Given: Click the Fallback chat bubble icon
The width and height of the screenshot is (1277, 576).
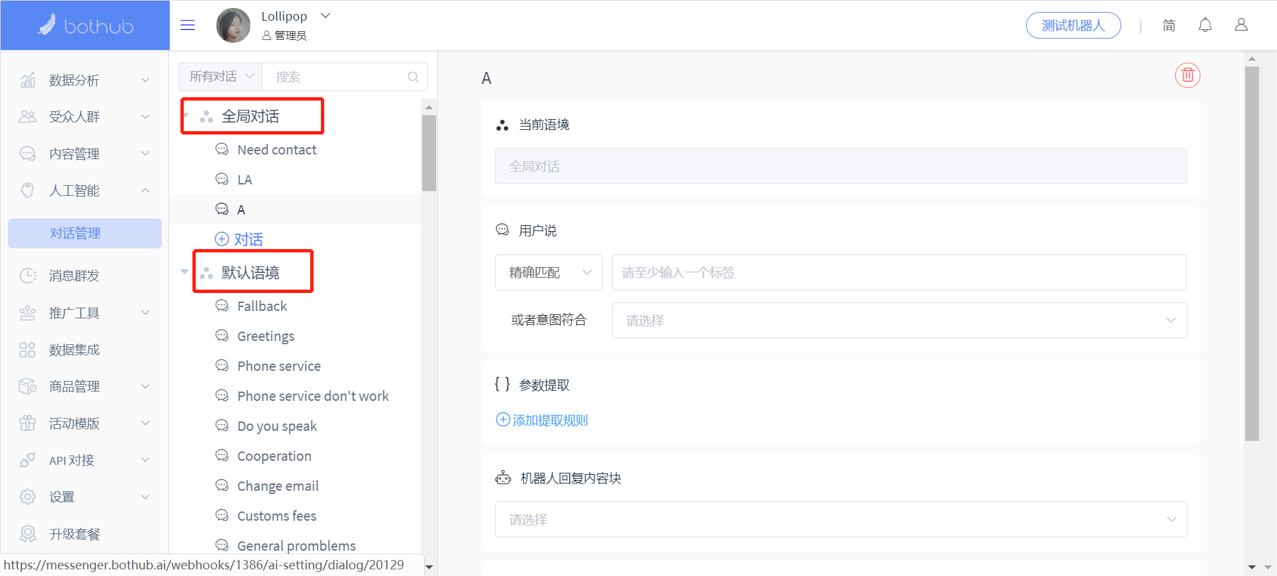Looking at the screenshot, I should pyautogui.click(x=222, y=306).
